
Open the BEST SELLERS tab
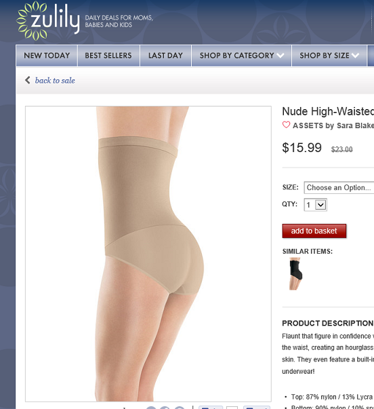[108, 56]
